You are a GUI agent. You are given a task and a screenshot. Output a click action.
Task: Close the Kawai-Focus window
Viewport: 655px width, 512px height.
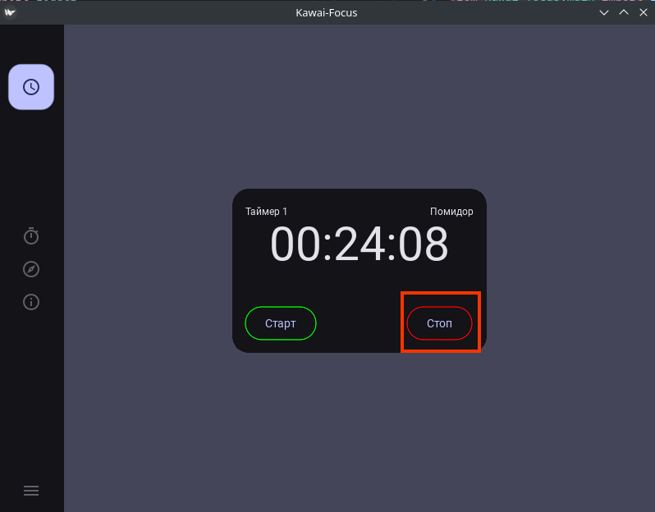point(643,12)
